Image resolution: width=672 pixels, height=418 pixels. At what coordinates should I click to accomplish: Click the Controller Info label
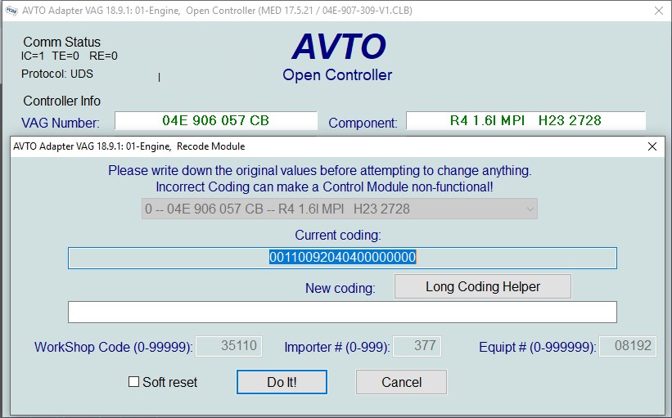pyautogui.click(x=61, y=101)
